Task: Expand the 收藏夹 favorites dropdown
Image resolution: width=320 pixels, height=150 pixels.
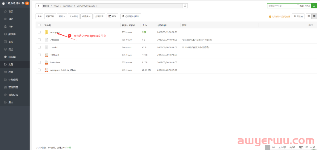Action: [87, 16]
